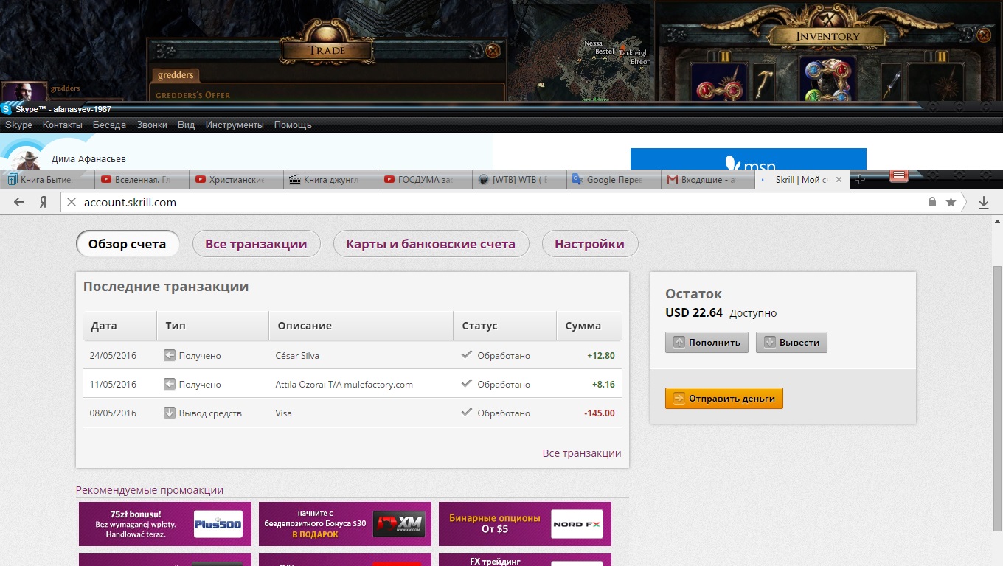Switch to Вселенная YouTube tab
Screen dimensions: 1003x566
[140, 179]
